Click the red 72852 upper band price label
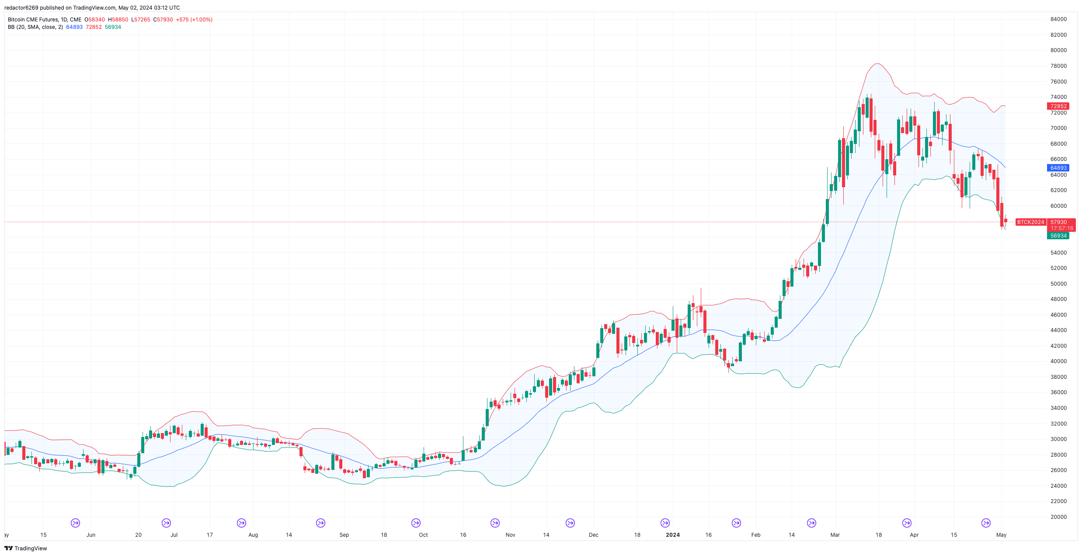1082x556 pixels. 1058,106
